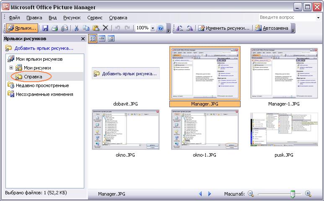
Task: Go to next picture arrow
Action: coord(210,193)
